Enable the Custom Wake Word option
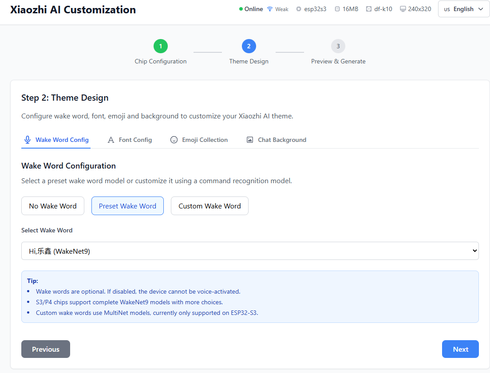490x373 pixels. (x=209, y=206)
